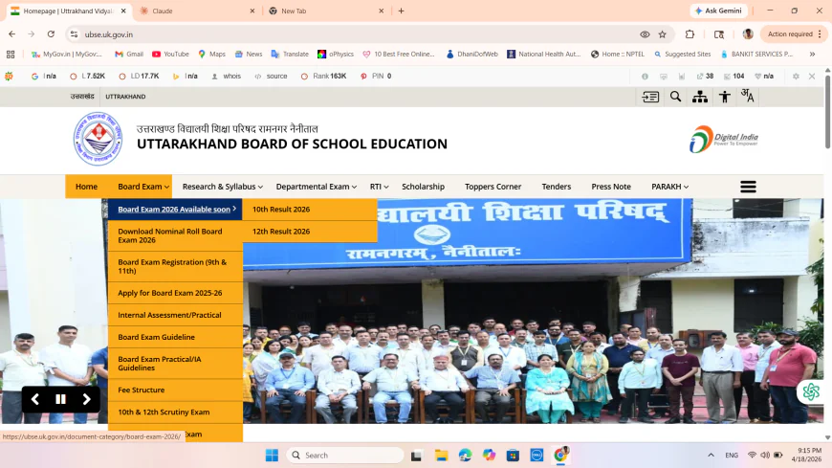Click the browser address bar
832x468 pixels.
(x=354, y=34)
